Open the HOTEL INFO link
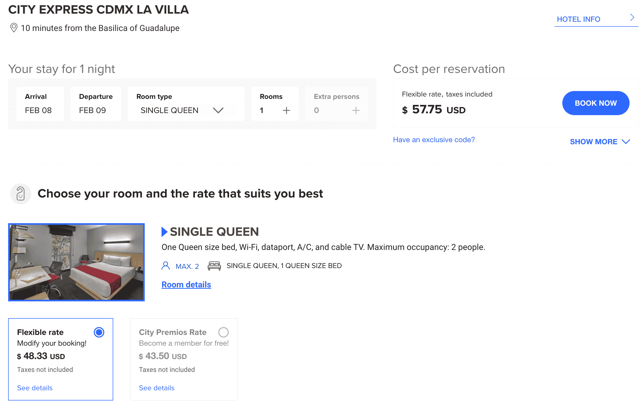Screen dimensions: 644x406 578,19
